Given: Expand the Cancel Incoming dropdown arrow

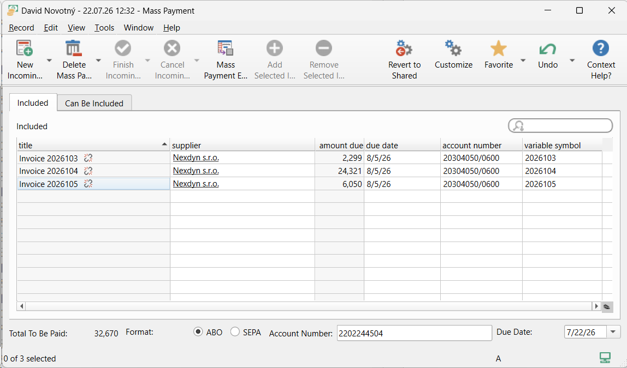Looking at the screenshot, I should 197,61.
